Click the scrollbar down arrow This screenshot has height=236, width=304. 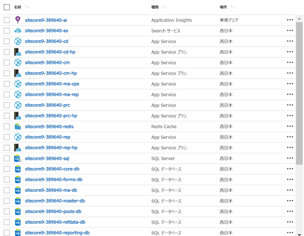coord(299,234)
